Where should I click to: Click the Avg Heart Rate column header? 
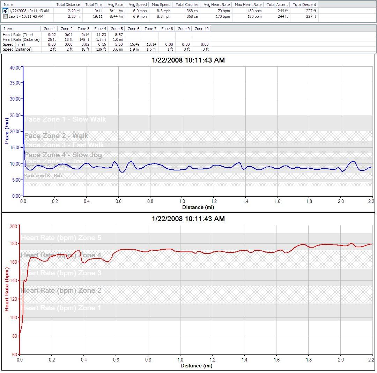click(x=217, y=5)
